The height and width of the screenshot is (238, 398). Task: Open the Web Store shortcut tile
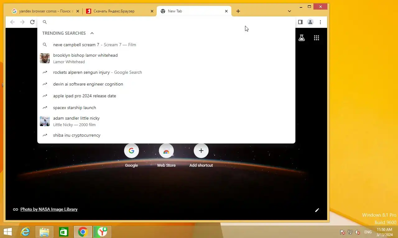tap(166, 156)
